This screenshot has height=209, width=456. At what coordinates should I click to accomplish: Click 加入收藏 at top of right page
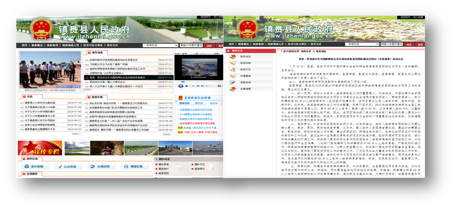click(418, 17)
